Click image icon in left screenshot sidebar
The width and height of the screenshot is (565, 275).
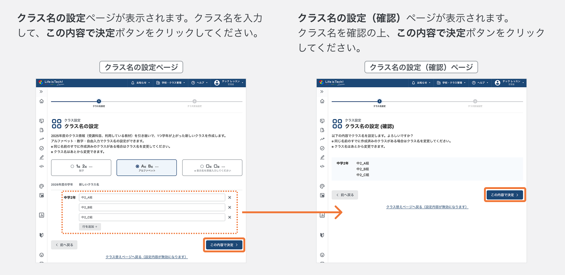(x=42, y=195)
